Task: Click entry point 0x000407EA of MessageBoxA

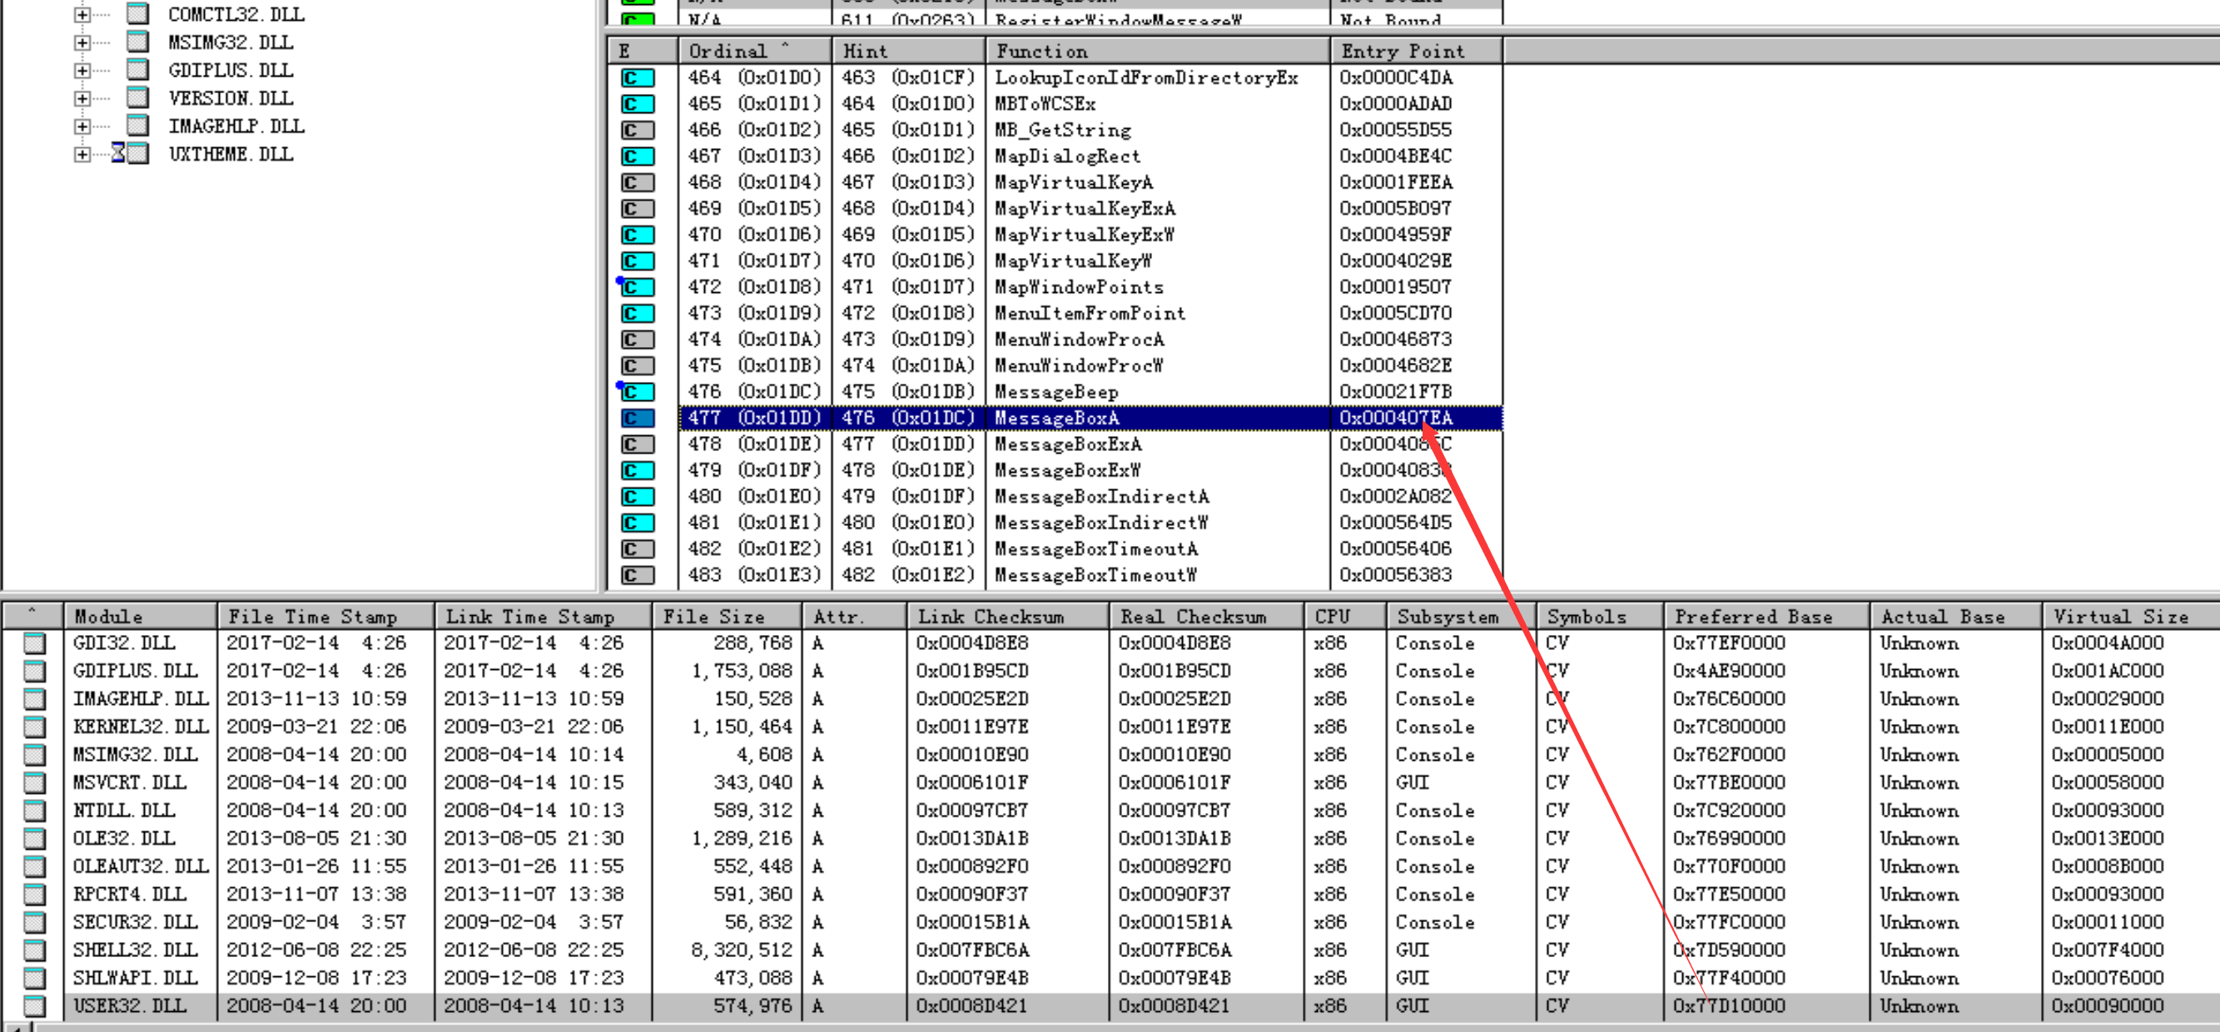Action: point(1395,419)
